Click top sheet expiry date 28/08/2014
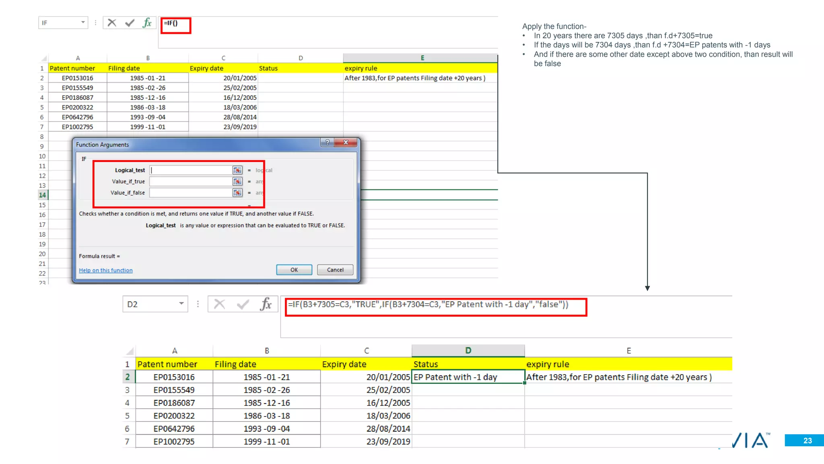Screen dimensions: 824x464 pyautogui.click(x=223, y=117)
